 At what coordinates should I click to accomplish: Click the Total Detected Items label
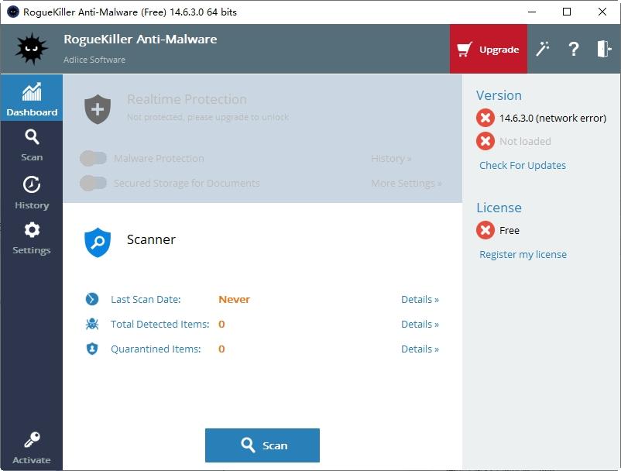tap(160, 324)
